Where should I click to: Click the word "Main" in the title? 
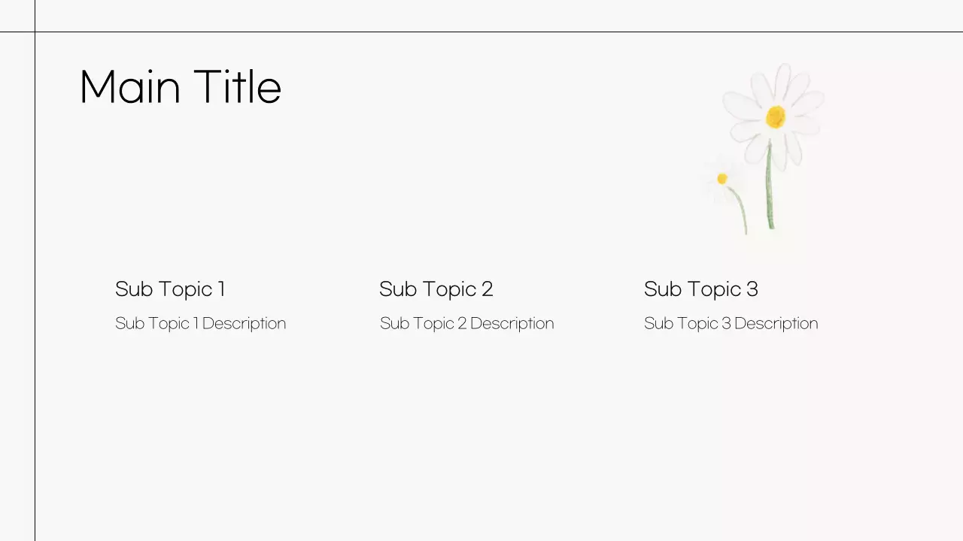(x=129, y=87)
